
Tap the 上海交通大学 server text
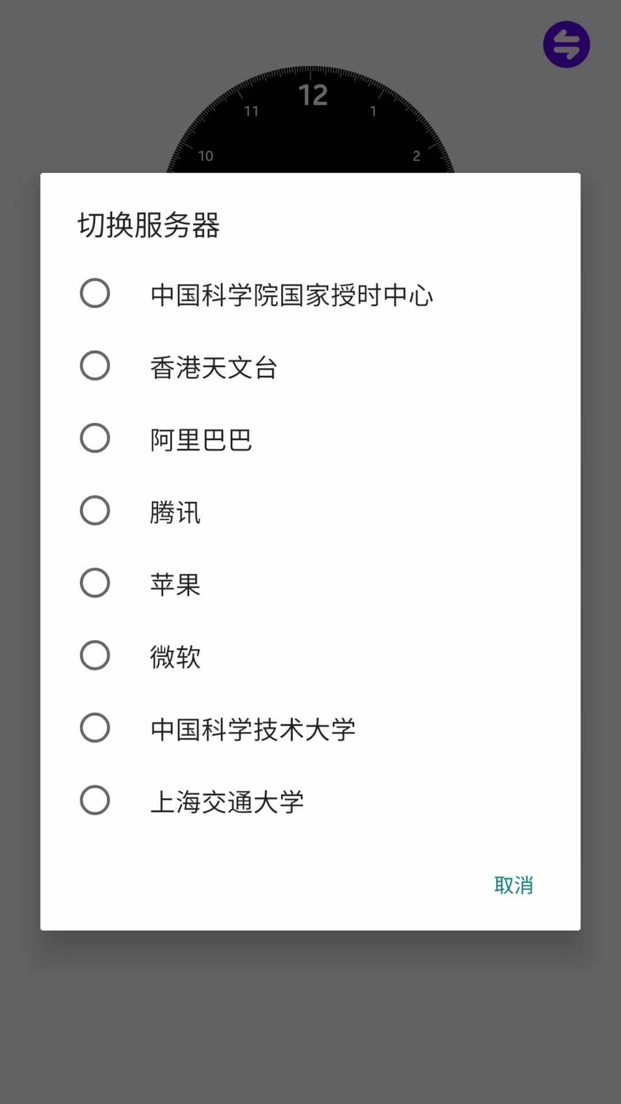coord(227,802)
